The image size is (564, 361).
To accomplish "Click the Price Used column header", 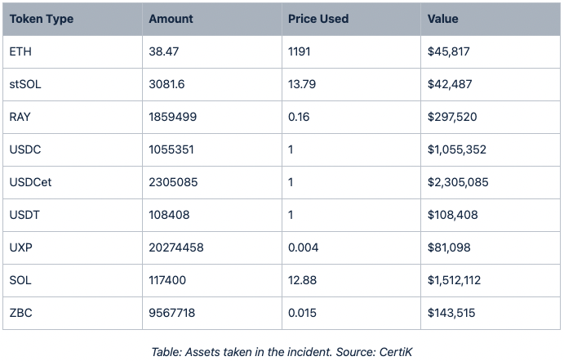I will click(x=318, y=19).
